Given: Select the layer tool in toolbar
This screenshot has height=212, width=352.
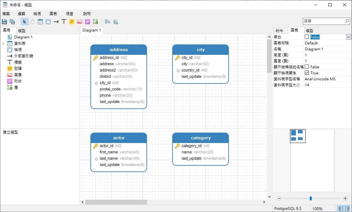Looking at the screenshot, I should (x=95, y=22).
